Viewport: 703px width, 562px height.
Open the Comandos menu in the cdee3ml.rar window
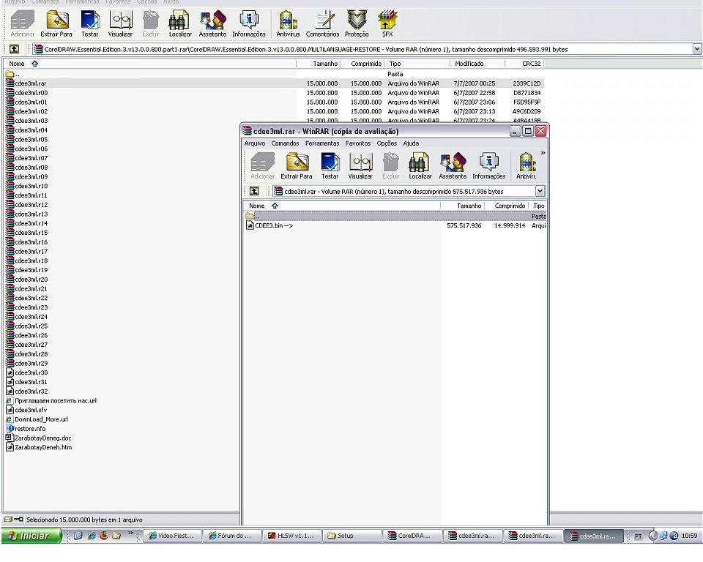point(285,143)
